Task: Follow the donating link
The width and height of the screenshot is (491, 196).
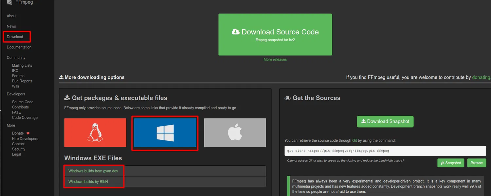Action: (481, 77)
